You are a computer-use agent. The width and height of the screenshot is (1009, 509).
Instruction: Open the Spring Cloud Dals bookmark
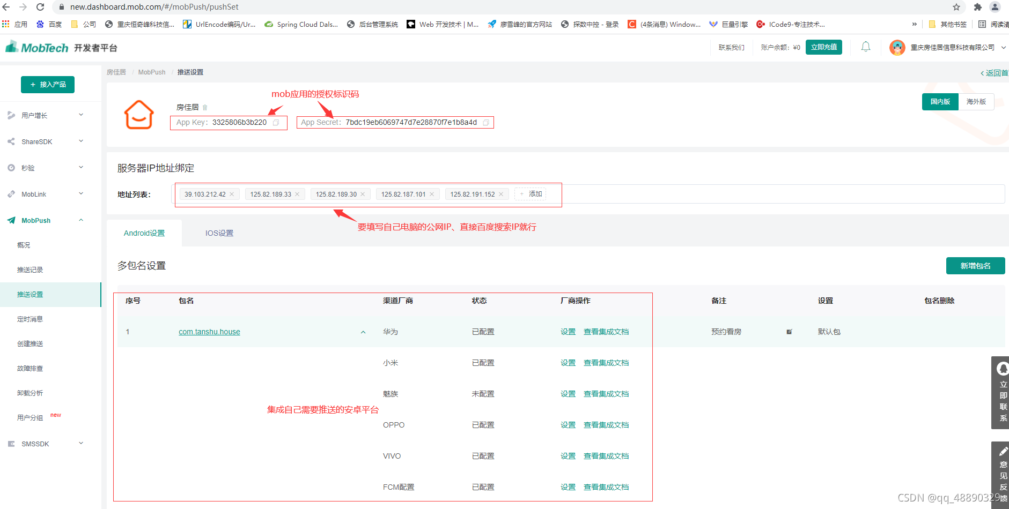point(301,25)
